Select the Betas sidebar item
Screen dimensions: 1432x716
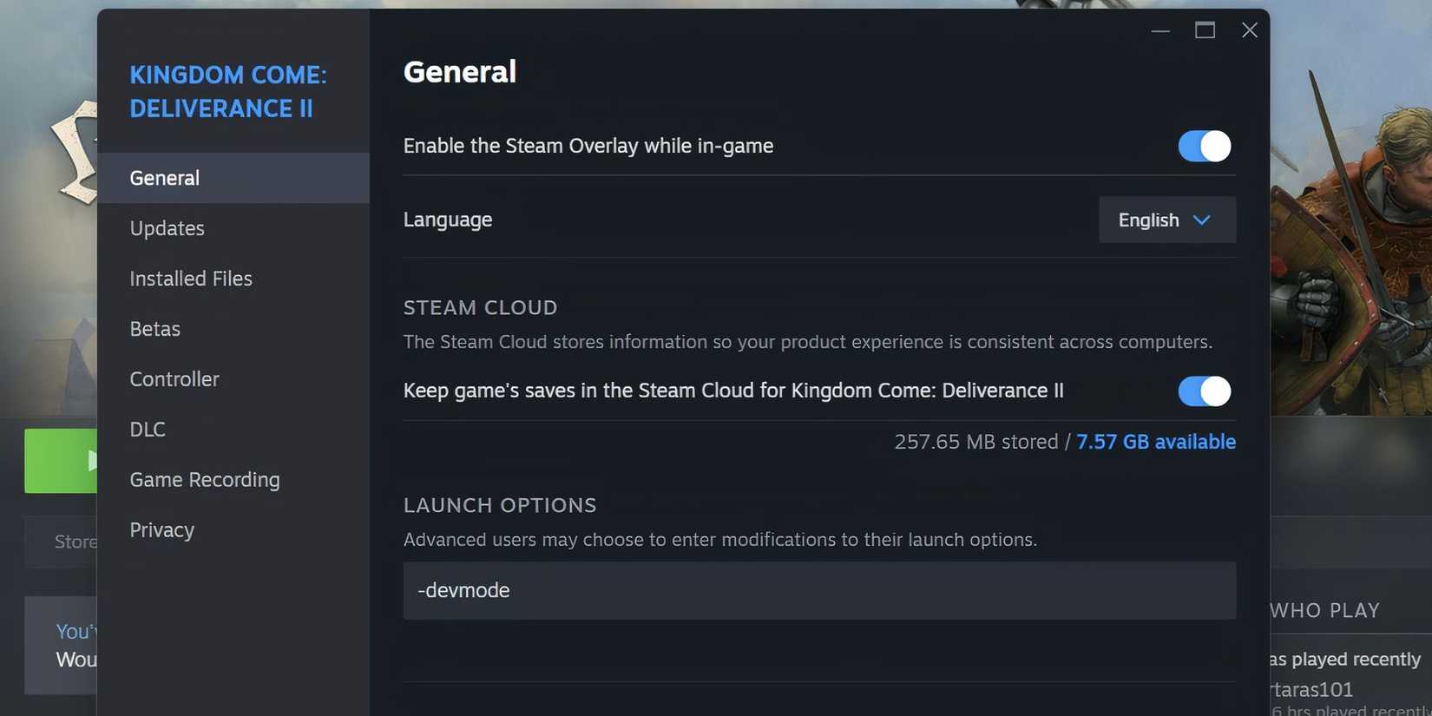coord(155,329)
